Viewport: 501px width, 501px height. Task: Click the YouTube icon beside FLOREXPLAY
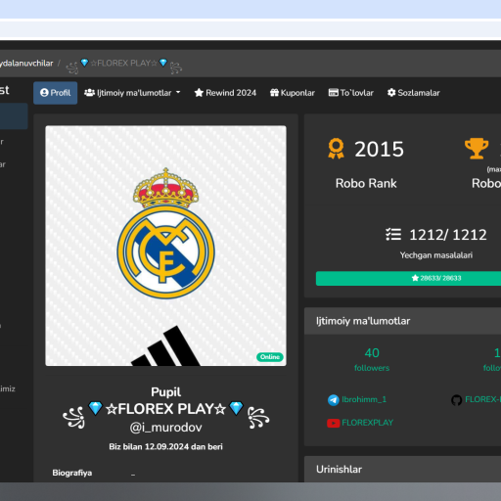coord(334,423)
